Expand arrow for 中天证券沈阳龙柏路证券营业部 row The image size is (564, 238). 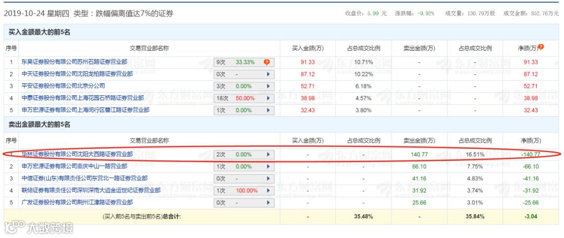pos(268,74)
